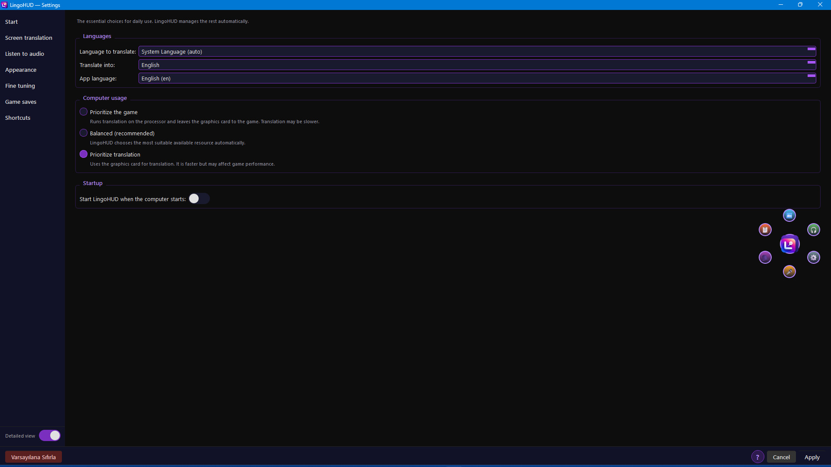Click the 'Runs translation on the processor' description
The width and height of the screenshot is (831, 467).
click(204, 122)
